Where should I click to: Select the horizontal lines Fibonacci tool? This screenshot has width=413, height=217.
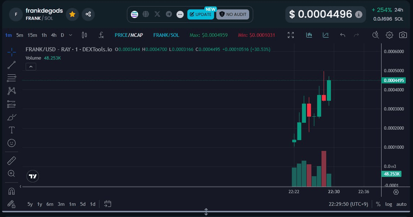12,78
